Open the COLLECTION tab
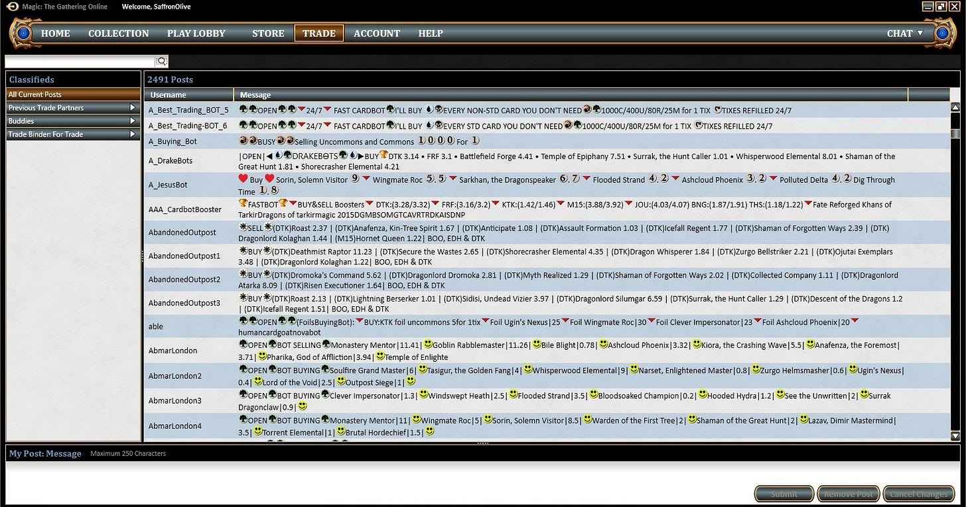 (x=119, y=33)
